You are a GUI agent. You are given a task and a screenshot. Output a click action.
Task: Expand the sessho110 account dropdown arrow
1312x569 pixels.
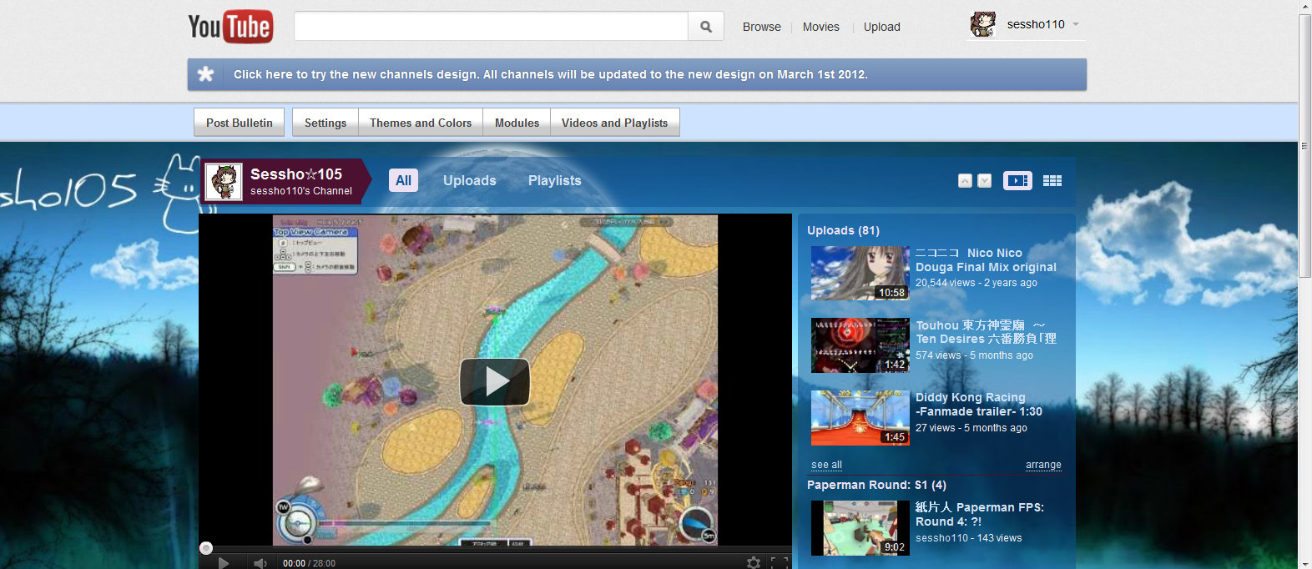[x=1076, y=24]
